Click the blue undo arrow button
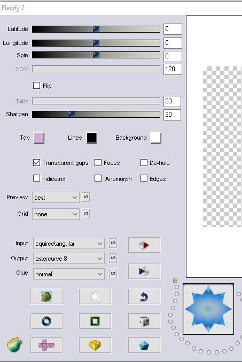Screen dimensions: 242x362 pyautogui.click(x=144, y=297)
